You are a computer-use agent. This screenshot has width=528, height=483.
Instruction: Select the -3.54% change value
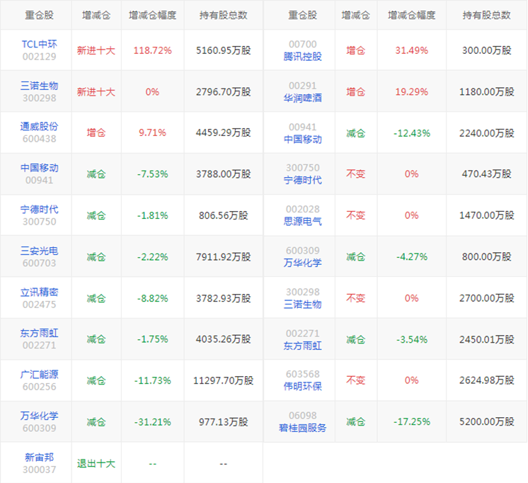coord(412,339)
